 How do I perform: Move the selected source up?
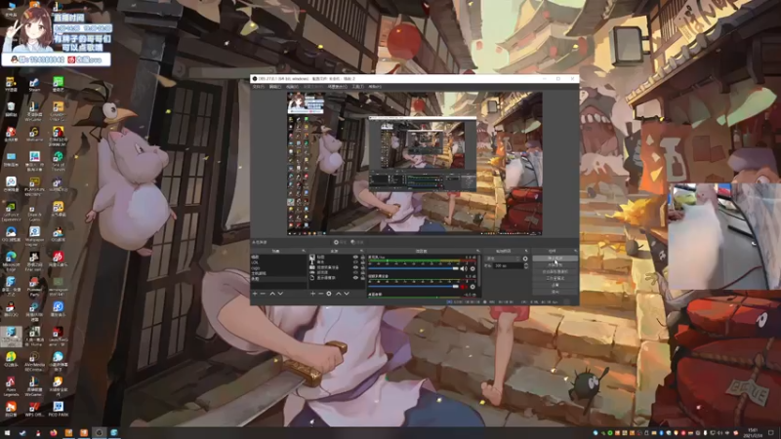click(x=338, y=294)
